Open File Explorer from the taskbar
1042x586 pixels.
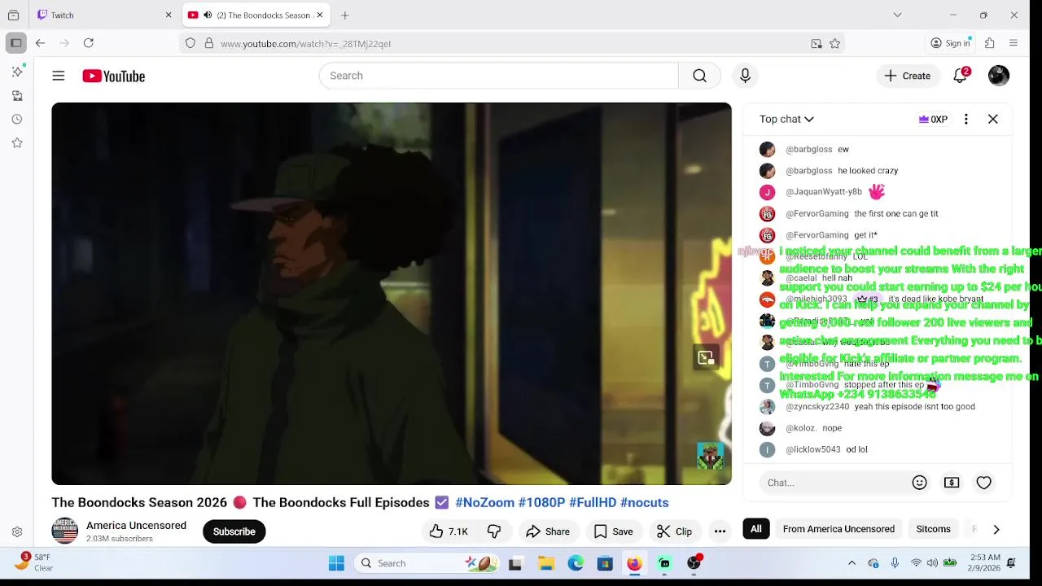[546, 563]
